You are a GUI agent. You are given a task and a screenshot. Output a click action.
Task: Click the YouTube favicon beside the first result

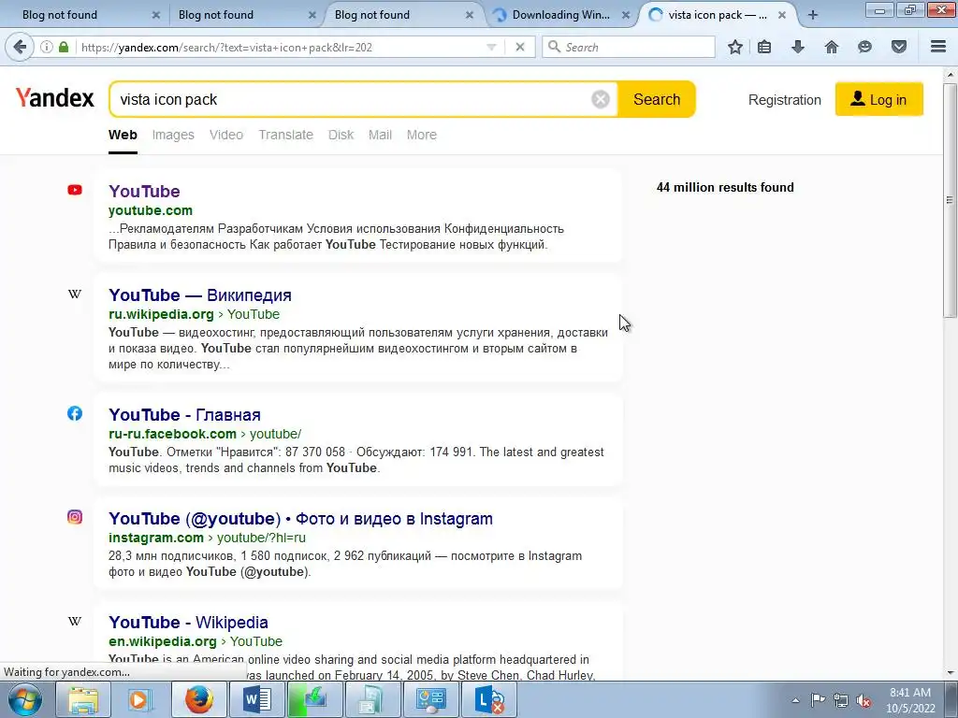pyautogui.click(x=75, y=190)
